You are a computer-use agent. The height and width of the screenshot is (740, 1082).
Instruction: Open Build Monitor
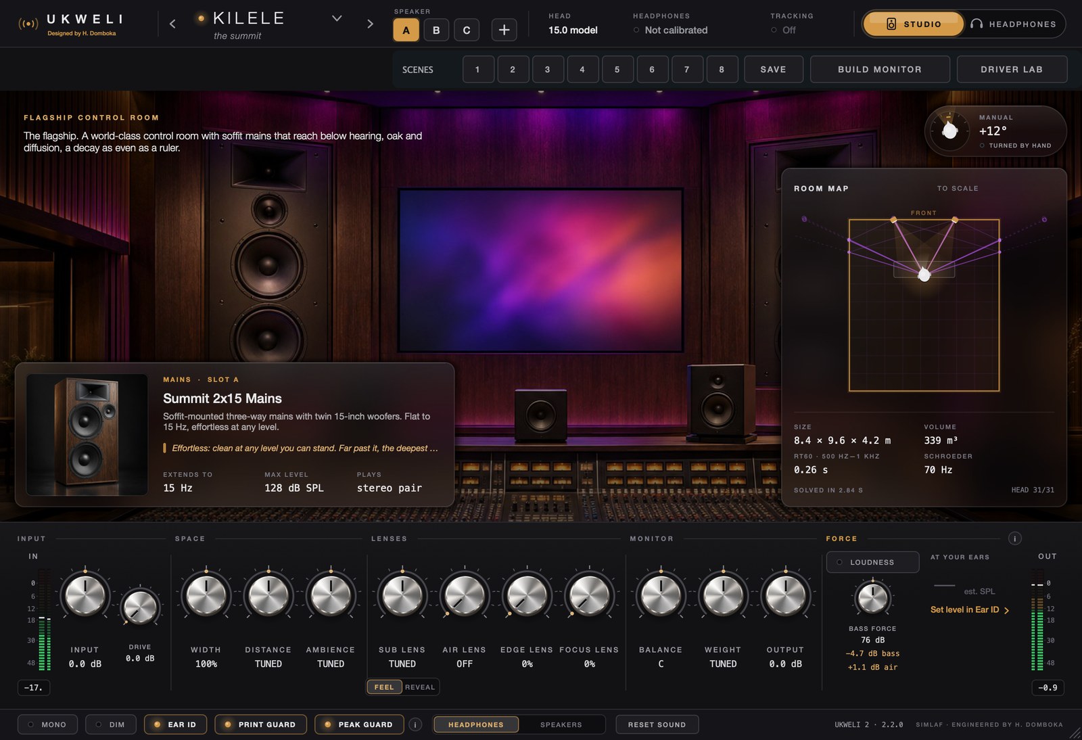[x=880, y=69]
